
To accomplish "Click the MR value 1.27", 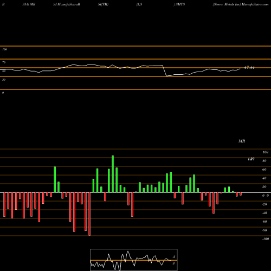I will tap(251, 159).
